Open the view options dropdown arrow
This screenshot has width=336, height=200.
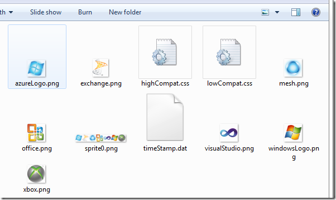[277, 12]
